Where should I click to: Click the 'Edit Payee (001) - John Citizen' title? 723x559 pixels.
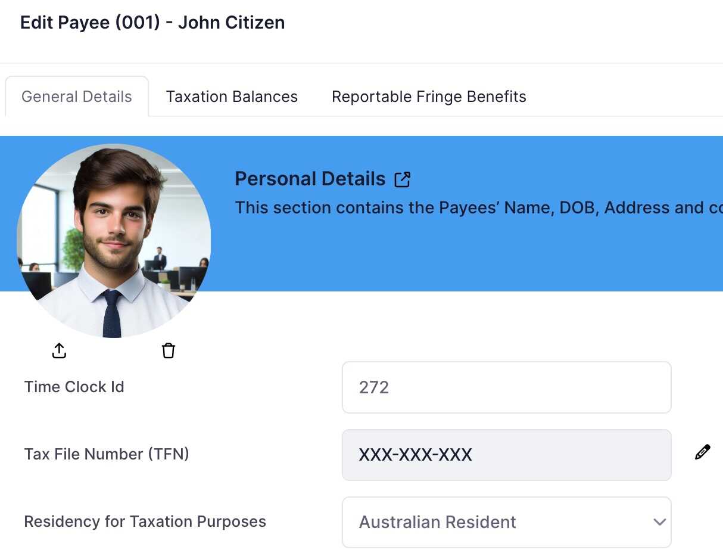(x=152, y=23)
